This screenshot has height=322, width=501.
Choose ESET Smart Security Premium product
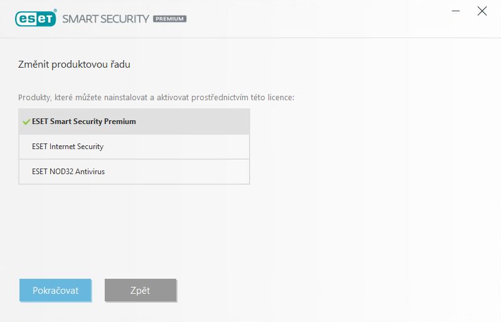(134, 122)
